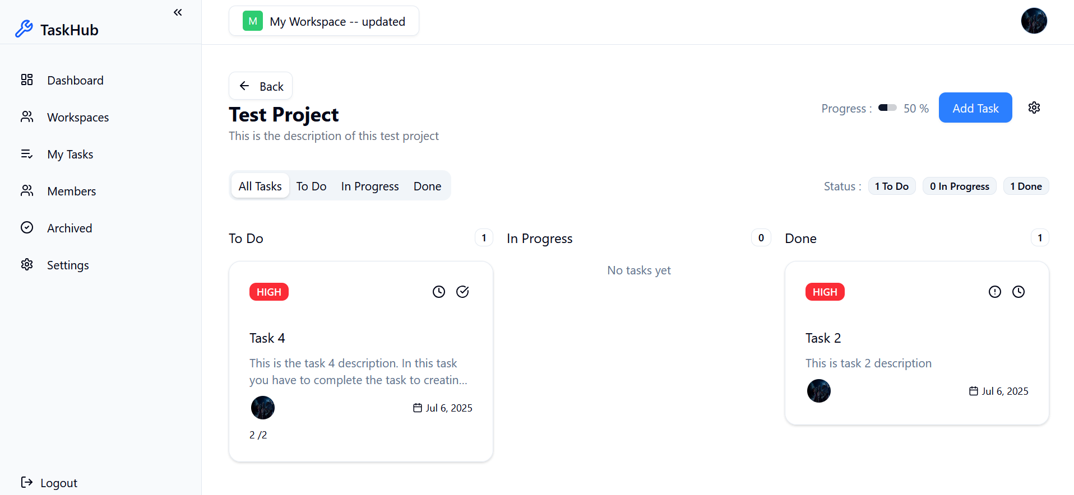Open user profile avatar menu
The image size is (1074, 495).
pyautogui.click(x=1034, y=21)
